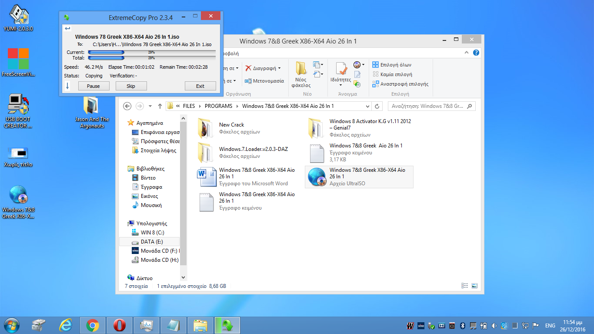Expand the address bar history dropdown
Image resolution: width=594 pixels, height=334 pixels.
click(x=368, y=106)
